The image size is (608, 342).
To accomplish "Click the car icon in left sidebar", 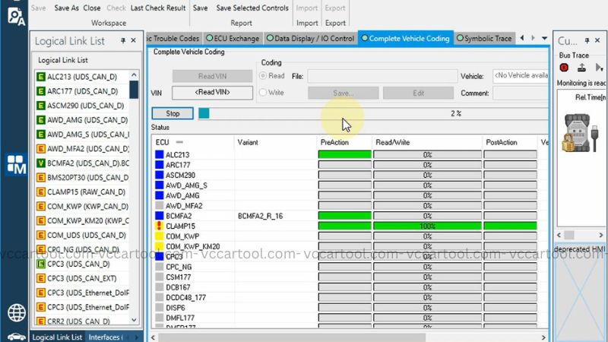I will click(x=16, y=336).
